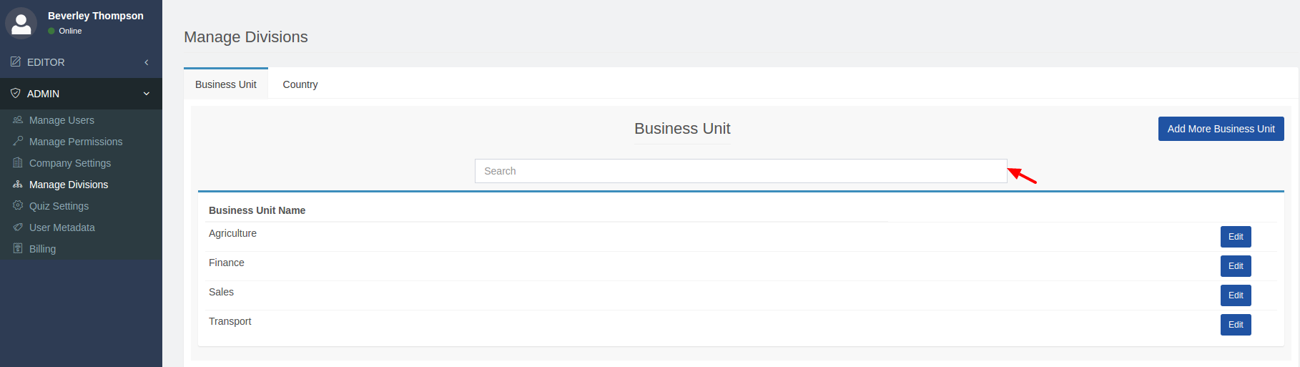
Task: Switch to the Country tab
Action: click(x=300, y=84)
